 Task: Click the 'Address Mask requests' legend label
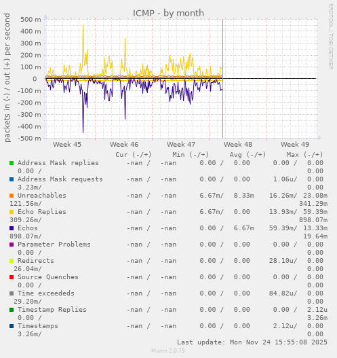pyautogui.click(x=60, y=179)
